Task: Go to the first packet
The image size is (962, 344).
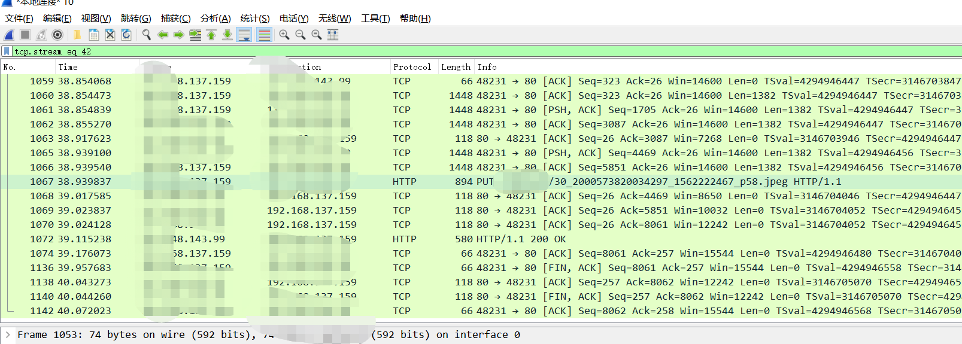Action: 211,35
